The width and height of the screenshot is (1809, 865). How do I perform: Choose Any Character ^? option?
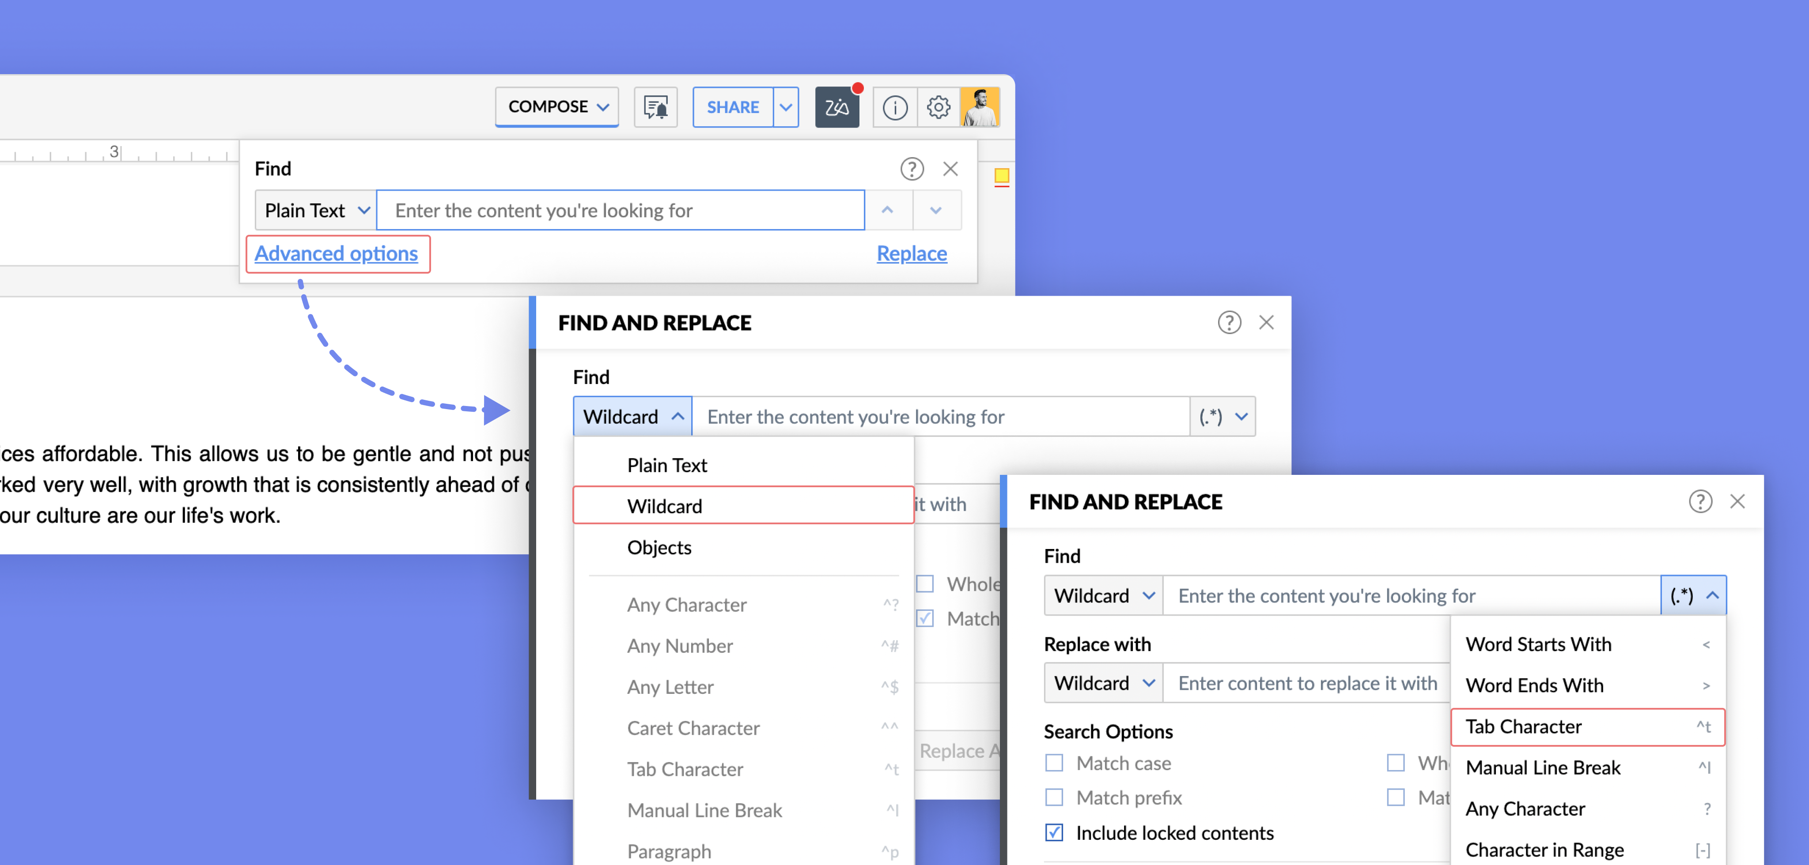(x=744, y=605)
